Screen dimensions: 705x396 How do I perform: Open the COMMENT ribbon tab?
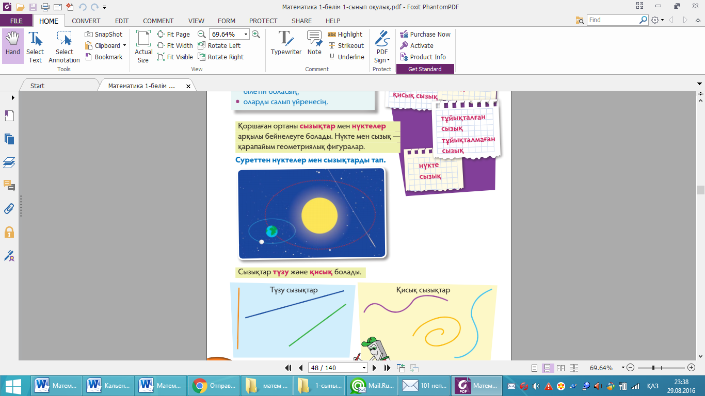tap(158, 21)
